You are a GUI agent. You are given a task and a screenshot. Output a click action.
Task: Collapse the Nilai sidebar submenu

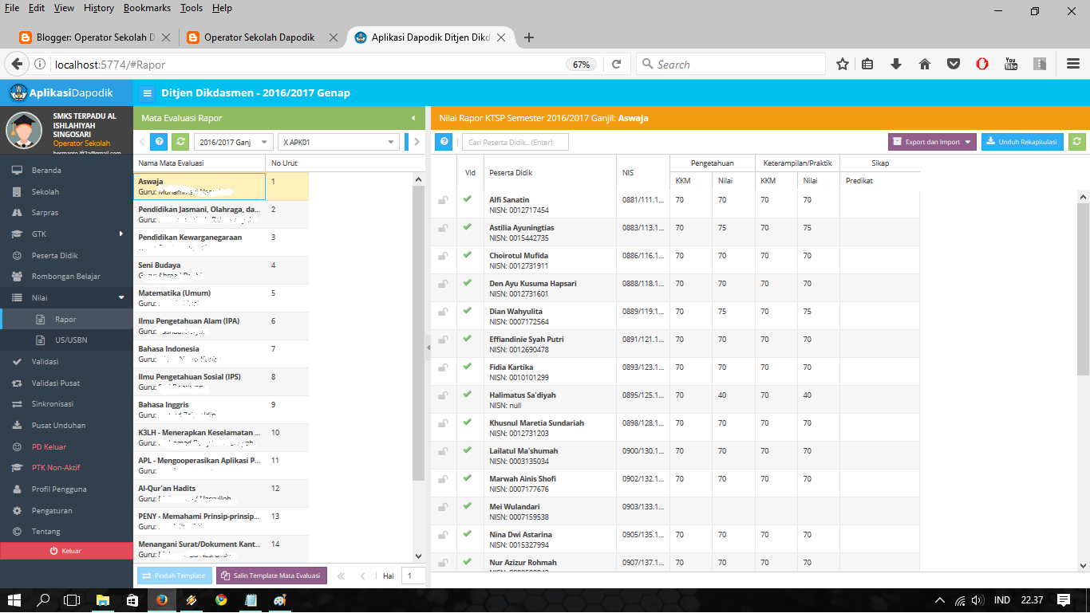121,298
